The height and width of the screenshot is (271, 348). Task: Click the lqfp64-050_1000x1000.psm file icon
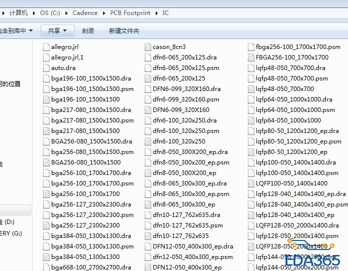251,110
